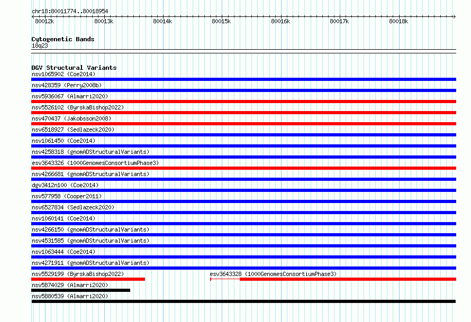Select the 18q23 cytogenetic band label
Viewport: 471px width, 322px height.
(x=40, y=45)
